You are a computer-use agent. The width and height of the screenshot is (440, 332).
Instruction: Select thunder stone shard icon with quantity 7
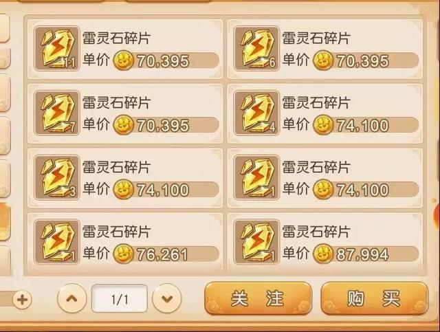57,113
